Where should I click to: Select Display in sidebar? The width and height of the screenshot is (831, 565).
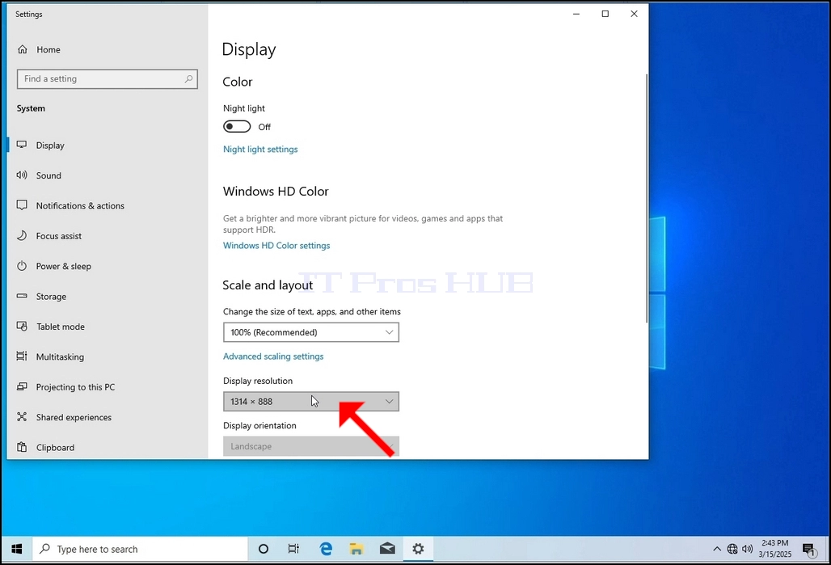[108, 145]
